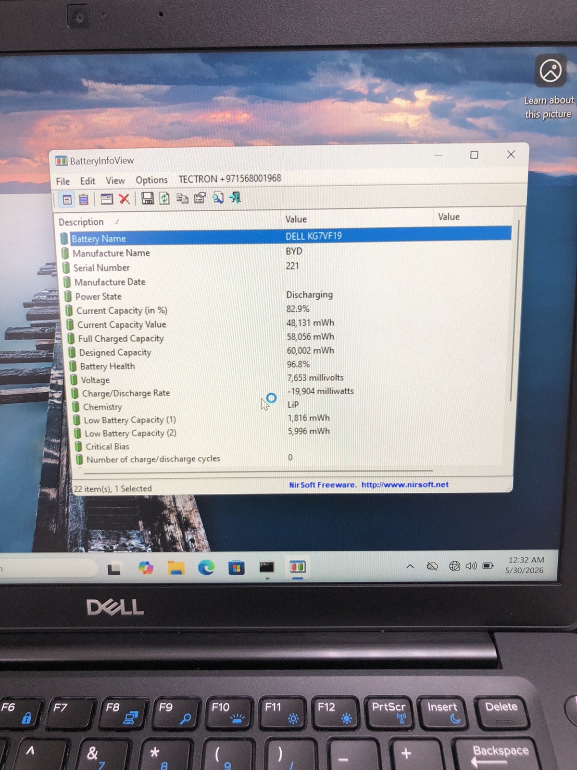Viewport: 577px width, 770px height.
Task: Click the floppy disk Save icon
Action: (x=148, y=198)
